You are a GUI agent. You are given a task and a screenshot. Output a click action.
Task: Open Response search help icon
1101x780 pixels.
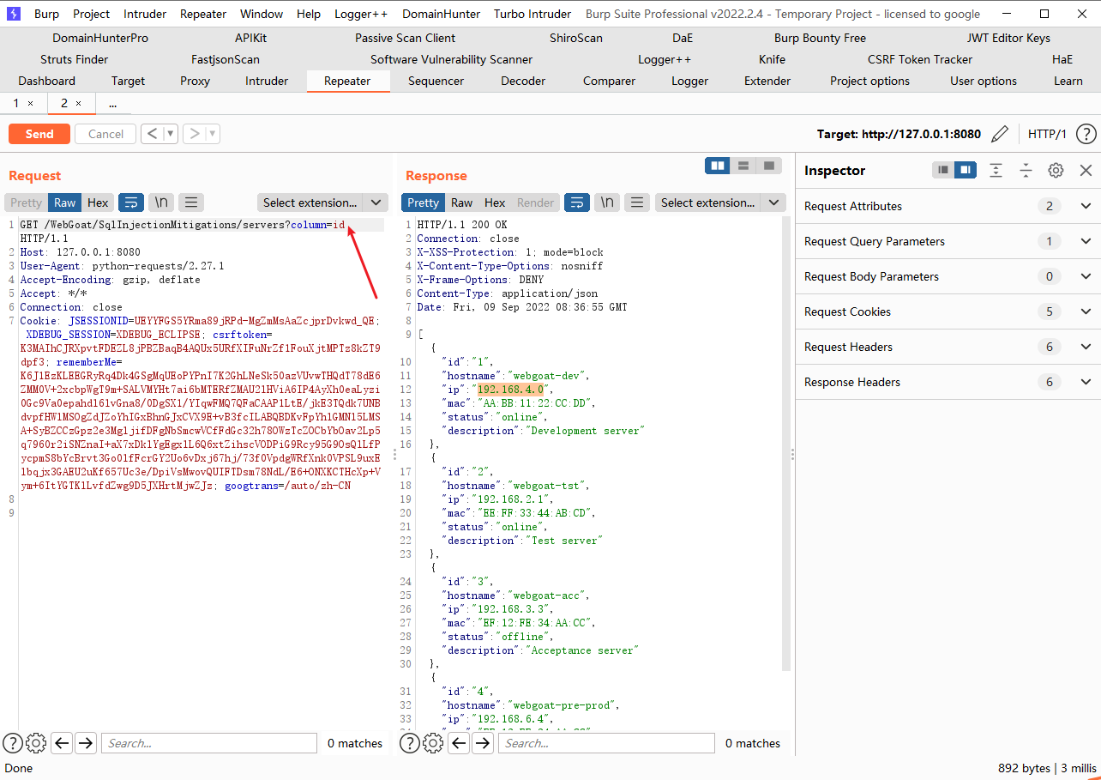coord(411,743)
